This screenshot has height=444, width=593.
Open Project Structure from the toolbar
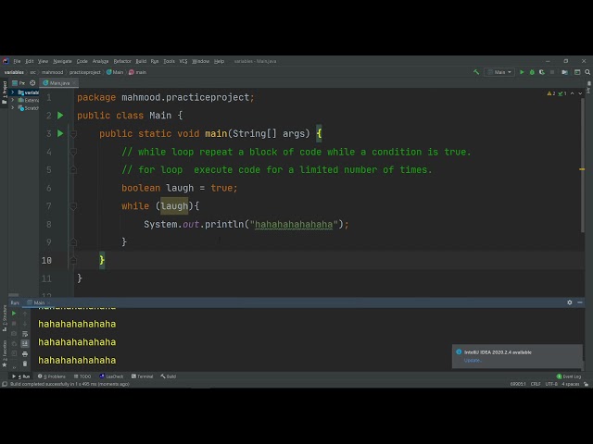(x=564, y=72)
